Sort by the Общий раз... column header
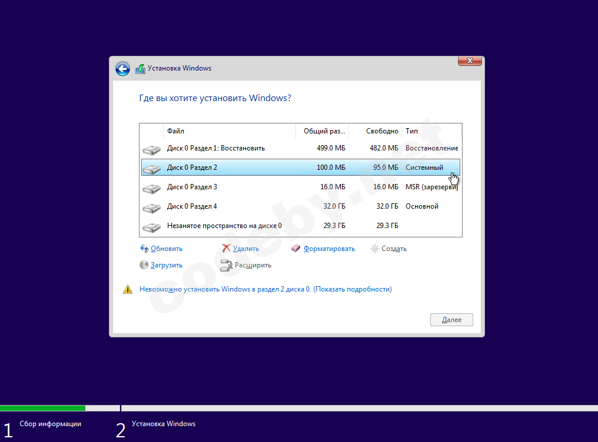This screenshot has width=598, height=442. (323, 131)
